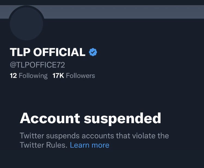The width and height of the screenshot is (204, 168).
Task: Click the word "Account" in the heading
Action: tap(50, 118)
